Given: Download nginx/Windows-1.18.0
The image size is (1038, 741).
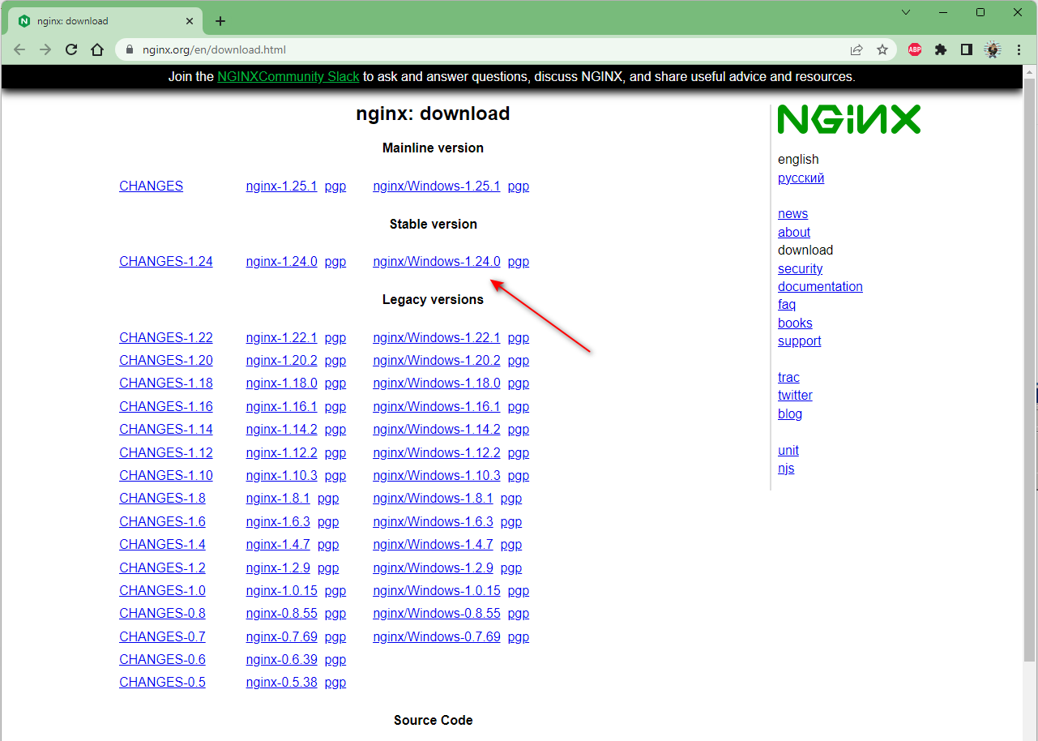Looking at the screenshot, I should (x=437, y=383).
